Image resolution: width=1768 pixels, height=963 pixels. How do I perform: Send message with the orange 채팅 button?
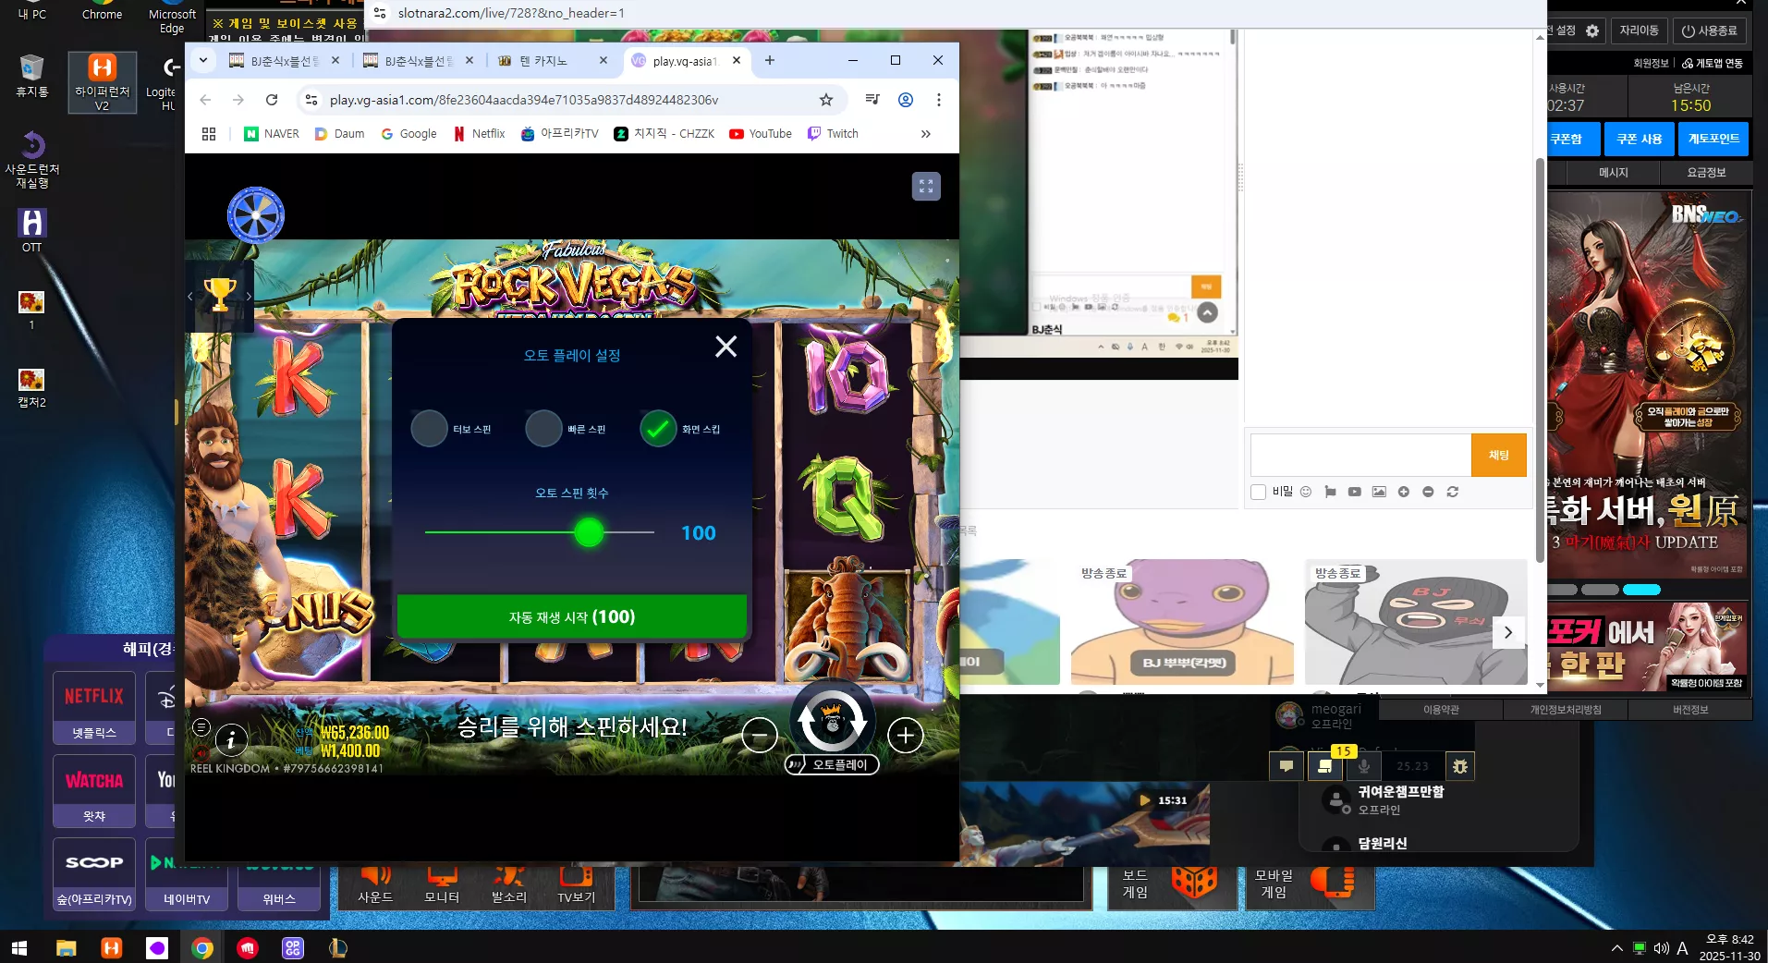[1498, 456]
